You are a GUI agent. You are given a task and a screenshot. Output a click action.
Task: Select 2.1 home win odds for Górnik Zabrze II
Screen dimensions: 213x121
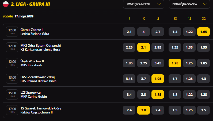tap(129, 32)
